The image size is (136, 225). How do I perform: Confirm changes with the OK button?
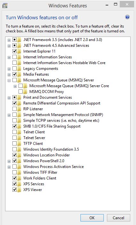pyautogui.click(x=92, y=218)
